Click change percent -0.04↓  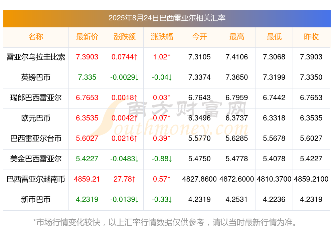162,77
